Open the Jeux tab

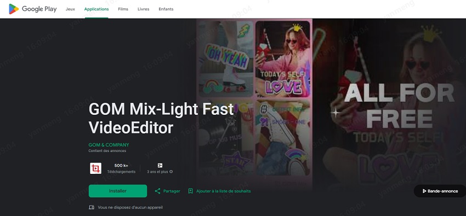click(70, 9)
